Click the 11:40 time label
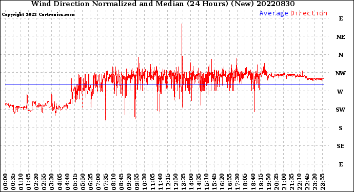The height and width of the screenshot is (192, 354). tap(160, 182)
